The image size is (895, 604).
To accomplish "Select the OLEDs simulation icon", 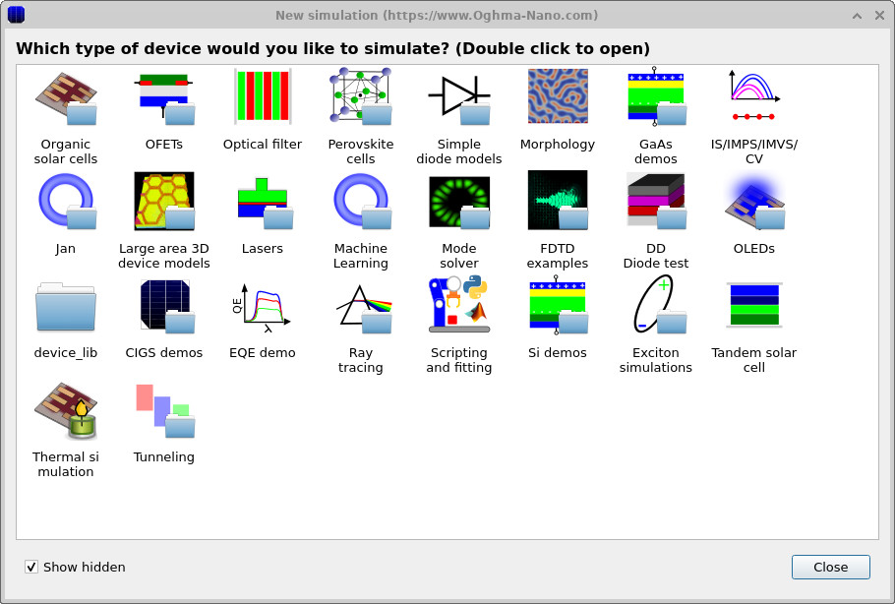I will [x=754, y=201].
